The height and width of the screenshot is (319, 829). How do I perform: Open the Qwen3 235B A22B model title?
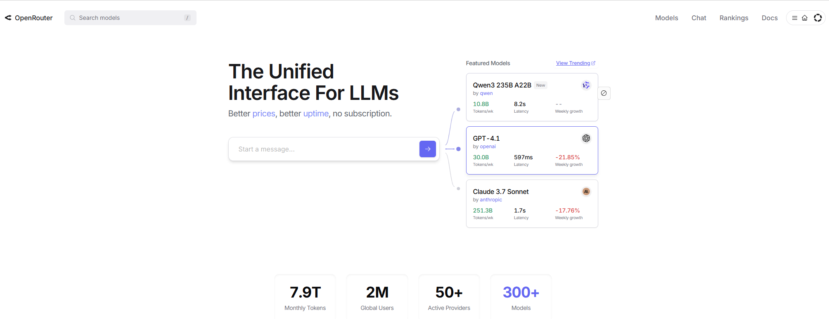coord(502,85)
